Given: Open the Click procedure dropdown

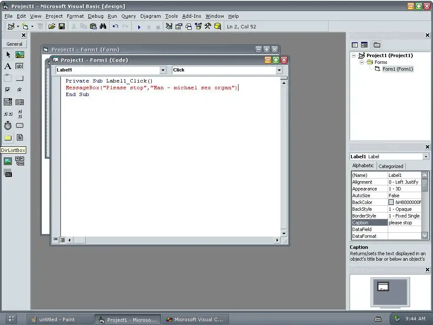Looking at the screenshot, I should 279,70.
